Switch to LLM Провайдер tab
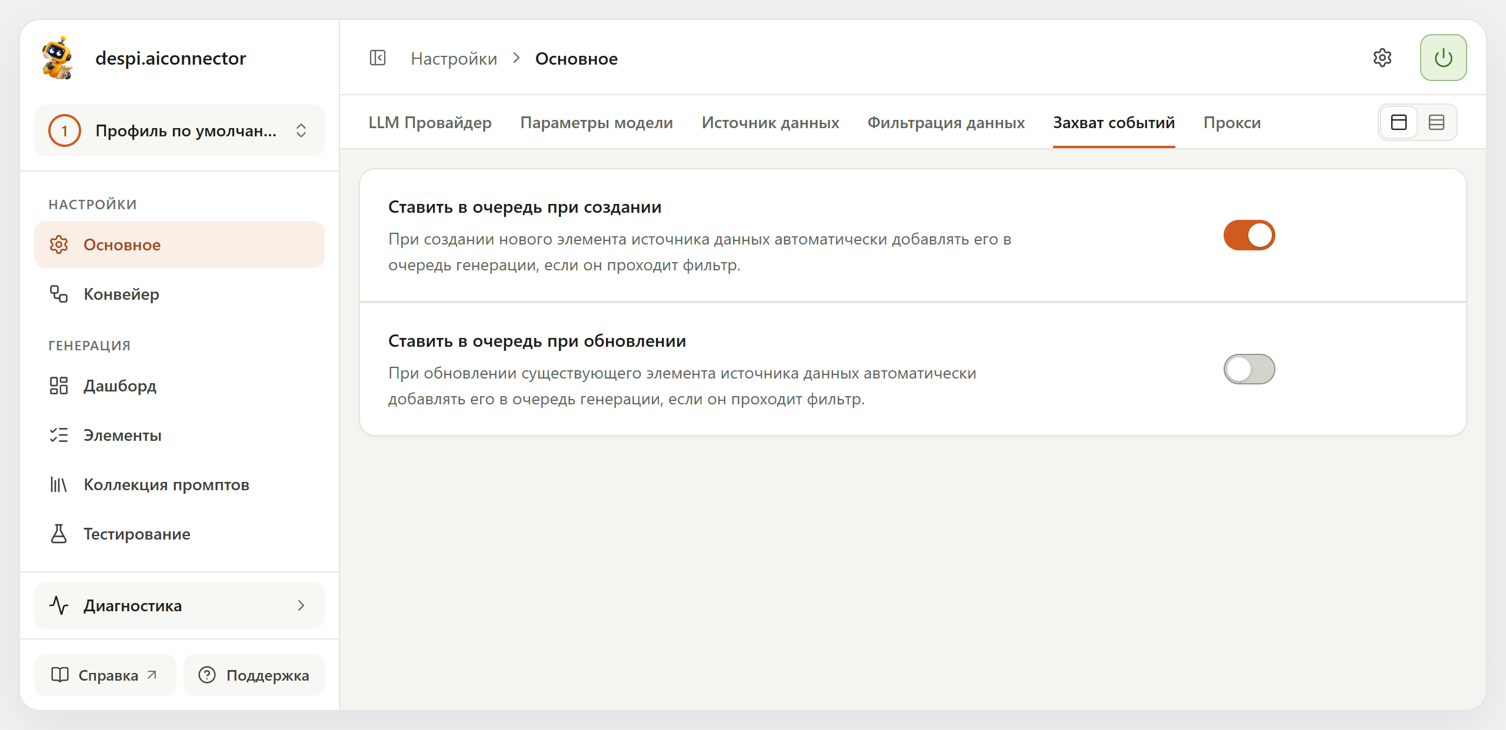 (x=430, y=122)
